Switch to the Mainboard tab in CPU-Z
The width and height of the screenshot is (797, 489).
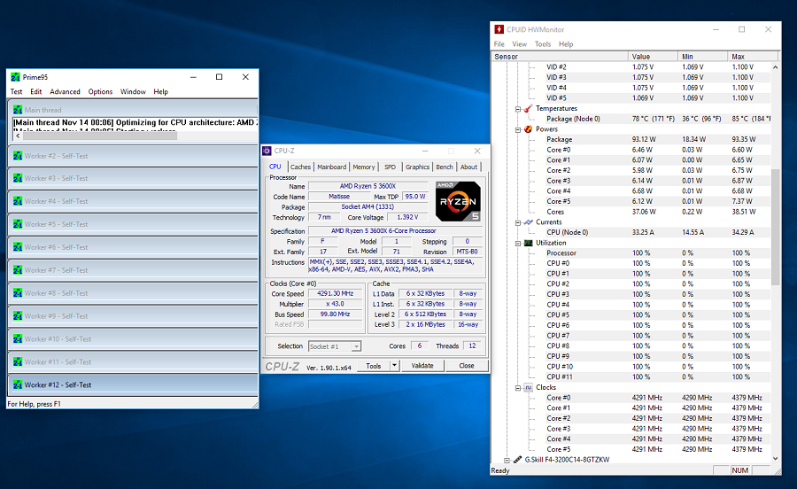coord(331,167)
